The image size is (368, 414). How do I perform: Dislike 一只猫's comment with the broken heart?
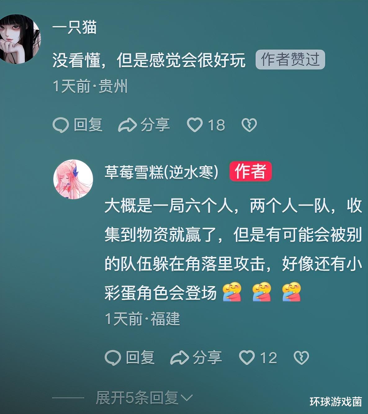249,125
